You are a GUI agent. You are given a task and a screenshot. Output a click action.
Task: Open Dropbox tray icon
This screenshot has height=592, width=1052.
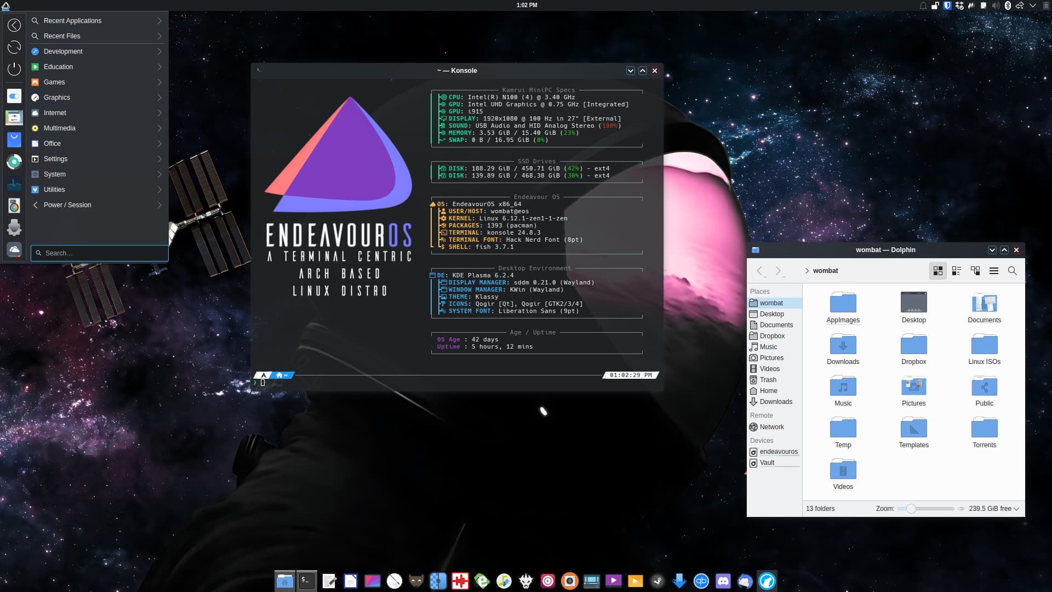[x=959, y=5]
